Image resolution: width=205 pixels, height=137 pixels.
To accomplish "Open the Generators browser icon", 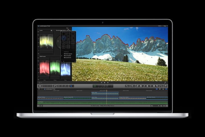I will coord(154,86).
